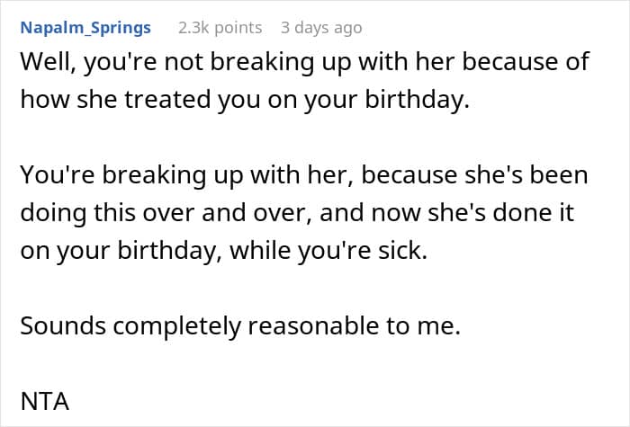The image size is (630, 427).
Task: Click the phrase 'she's done it'
Action: tap(500, 213)
